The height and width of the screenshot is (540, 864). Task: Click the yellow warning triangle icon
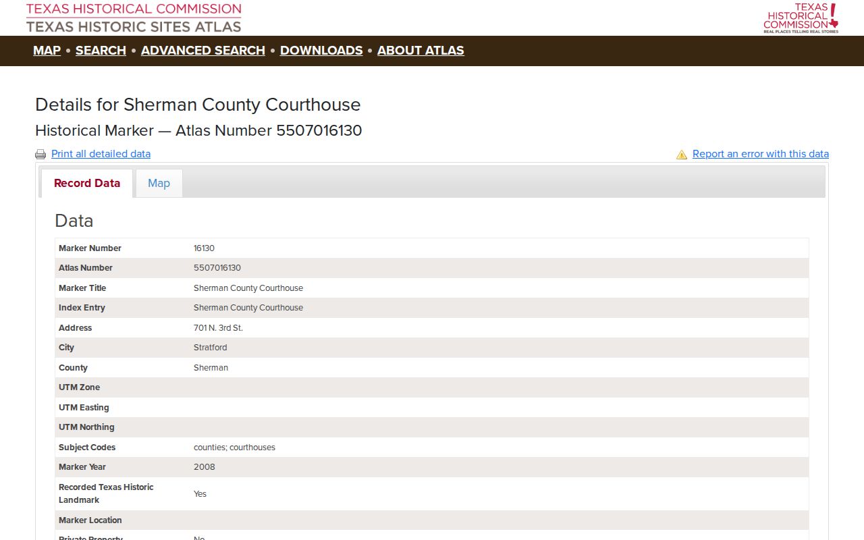click(682, 155)
